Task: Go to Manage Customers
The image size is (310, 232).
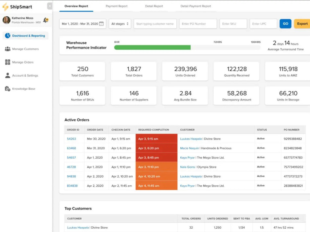Action: click(x=25, y=49)
